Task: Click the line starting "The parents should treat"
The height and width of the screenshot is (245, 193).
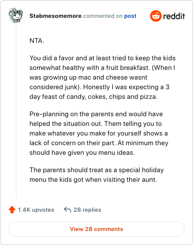Action: pos(96,170)
